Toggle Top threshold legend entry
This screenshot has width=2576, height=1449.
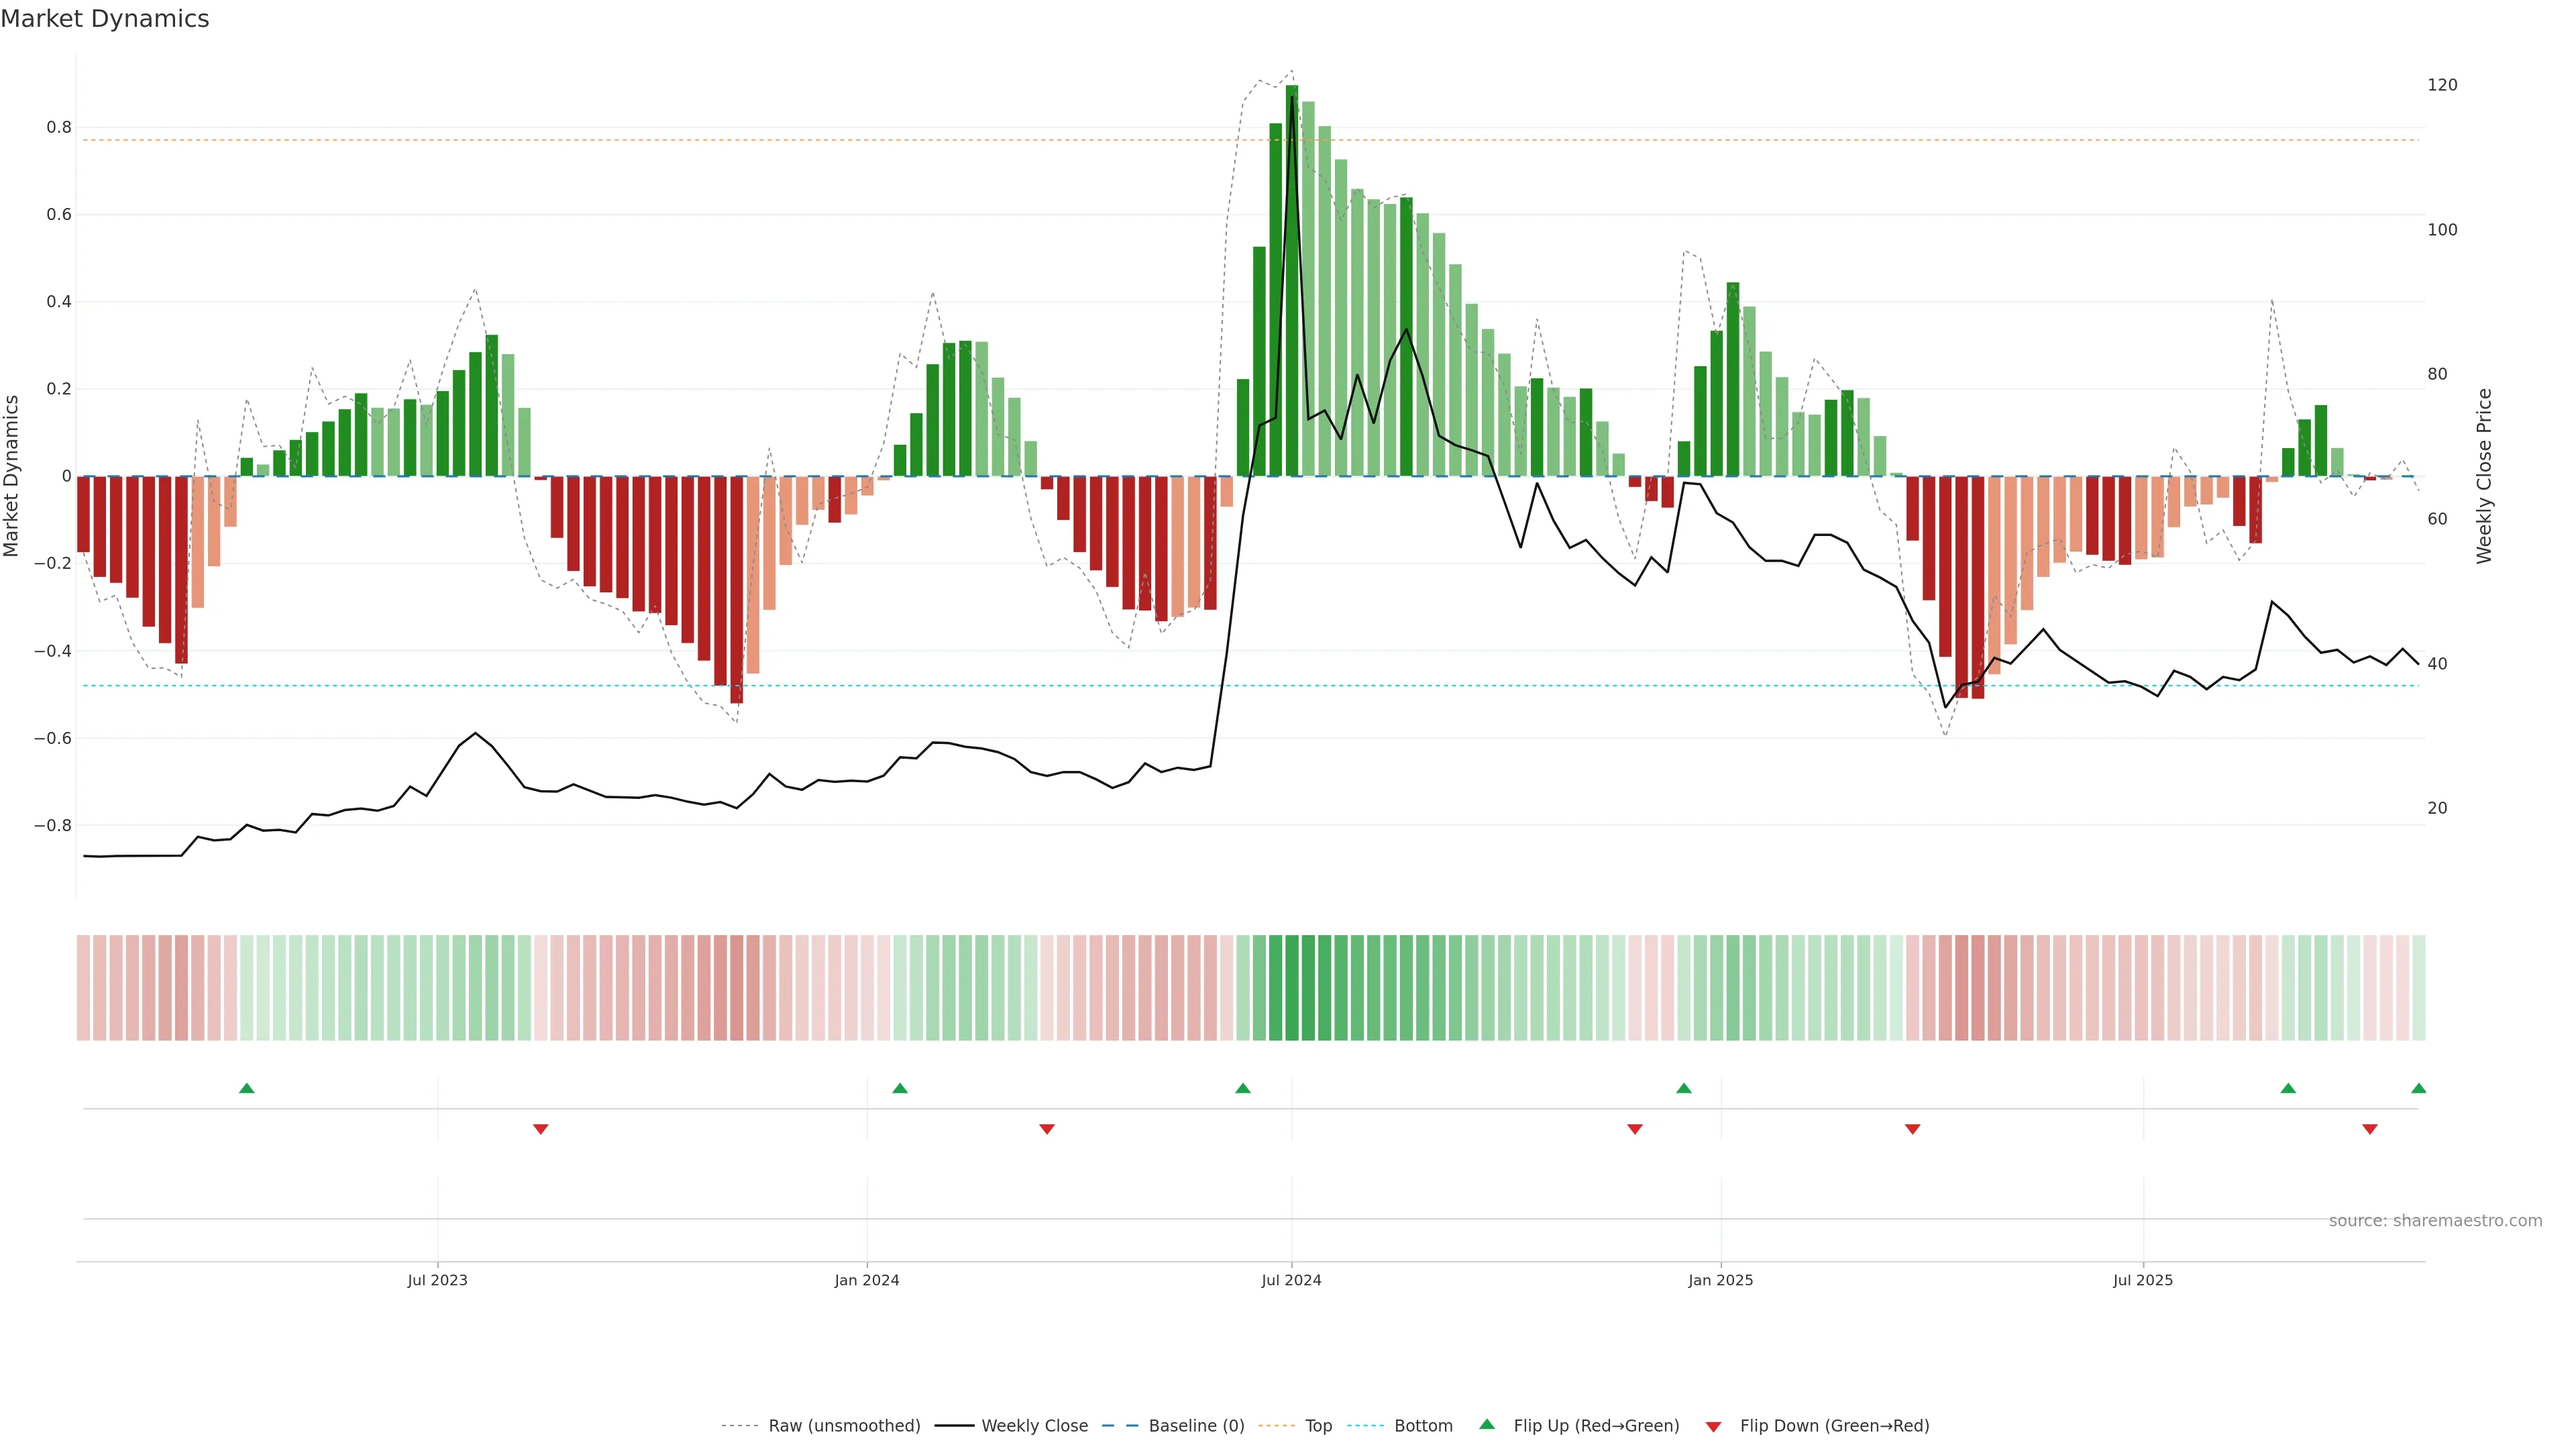click(1318, 1426)
